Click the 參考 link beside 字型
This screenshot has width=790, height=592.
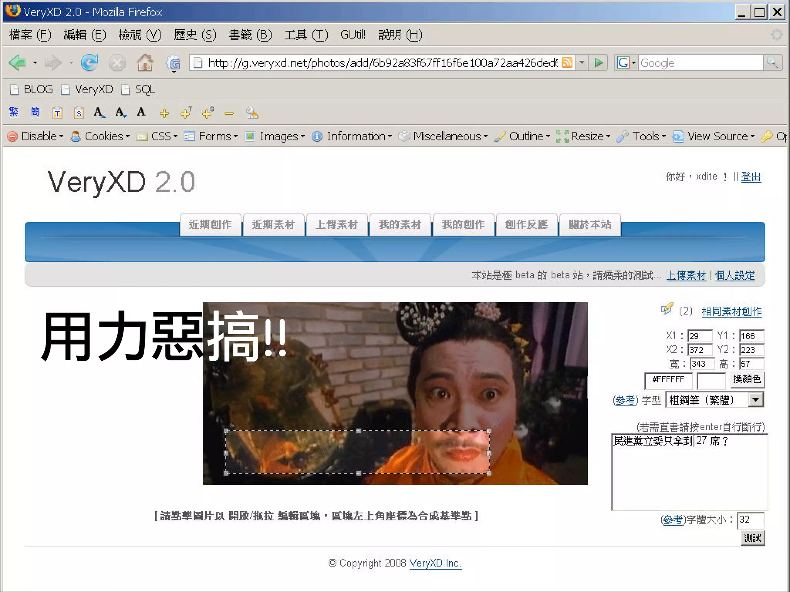625,400
